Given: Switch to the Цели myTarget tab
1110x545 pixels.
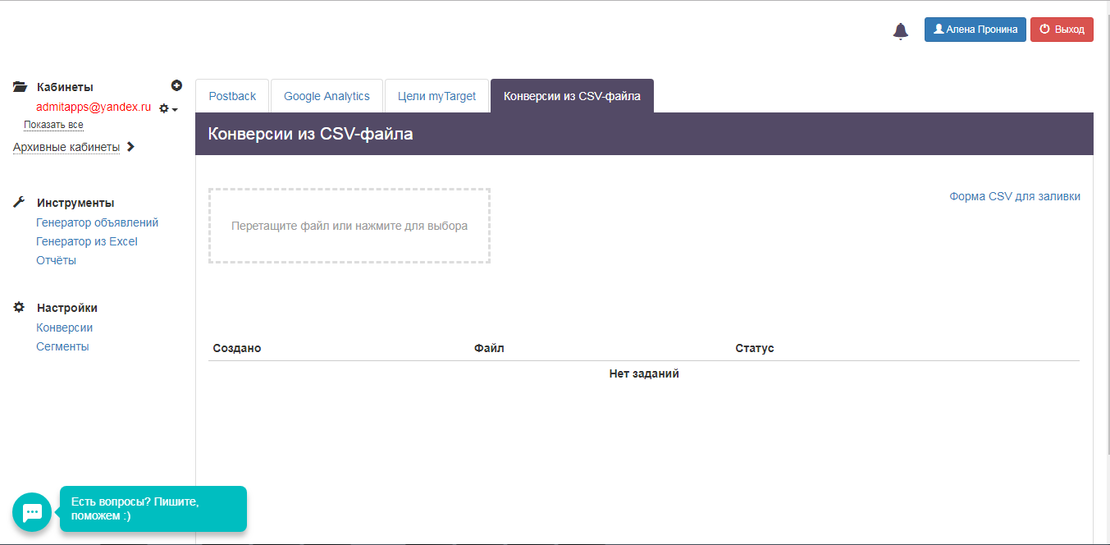Looking at the screenshot, I should pyautogui.click(x=436, y=96).
